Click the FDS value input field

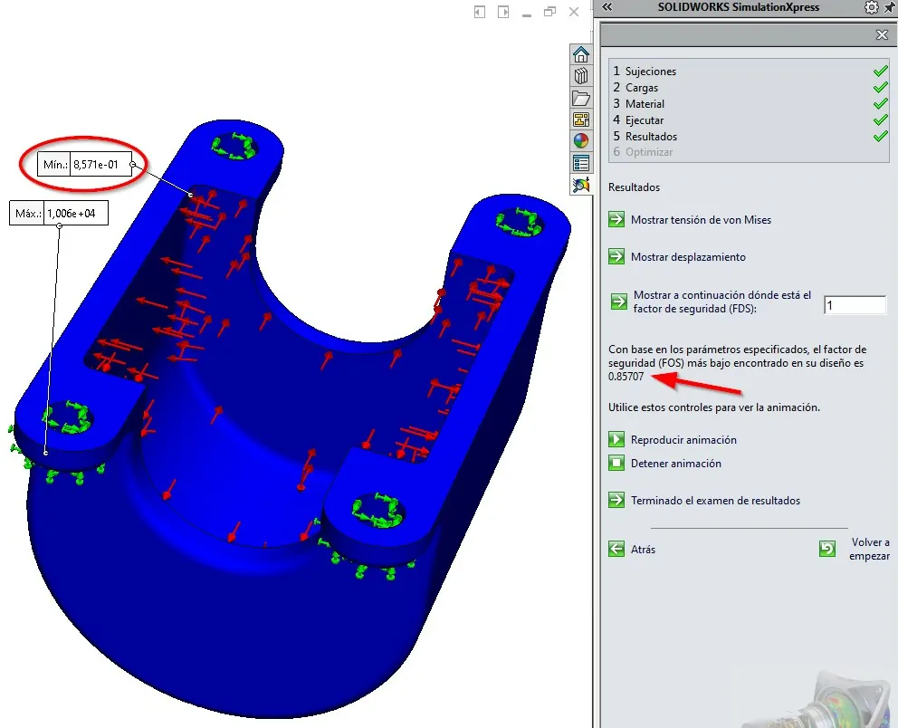point(855,305)
